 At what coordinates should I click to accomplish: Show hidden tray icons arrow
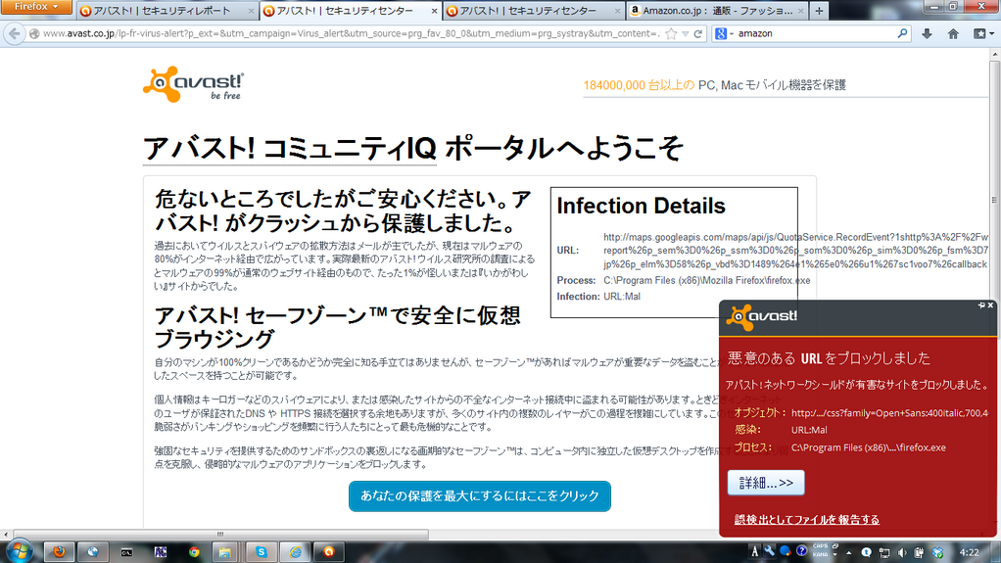(x=849, y=553)
